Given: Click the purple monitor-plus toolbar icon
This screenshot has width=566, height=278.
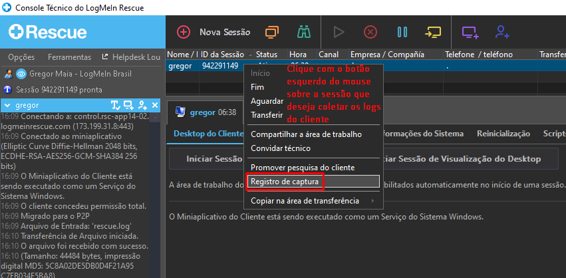Looking at the screenshot, I should tap(470, 33).
